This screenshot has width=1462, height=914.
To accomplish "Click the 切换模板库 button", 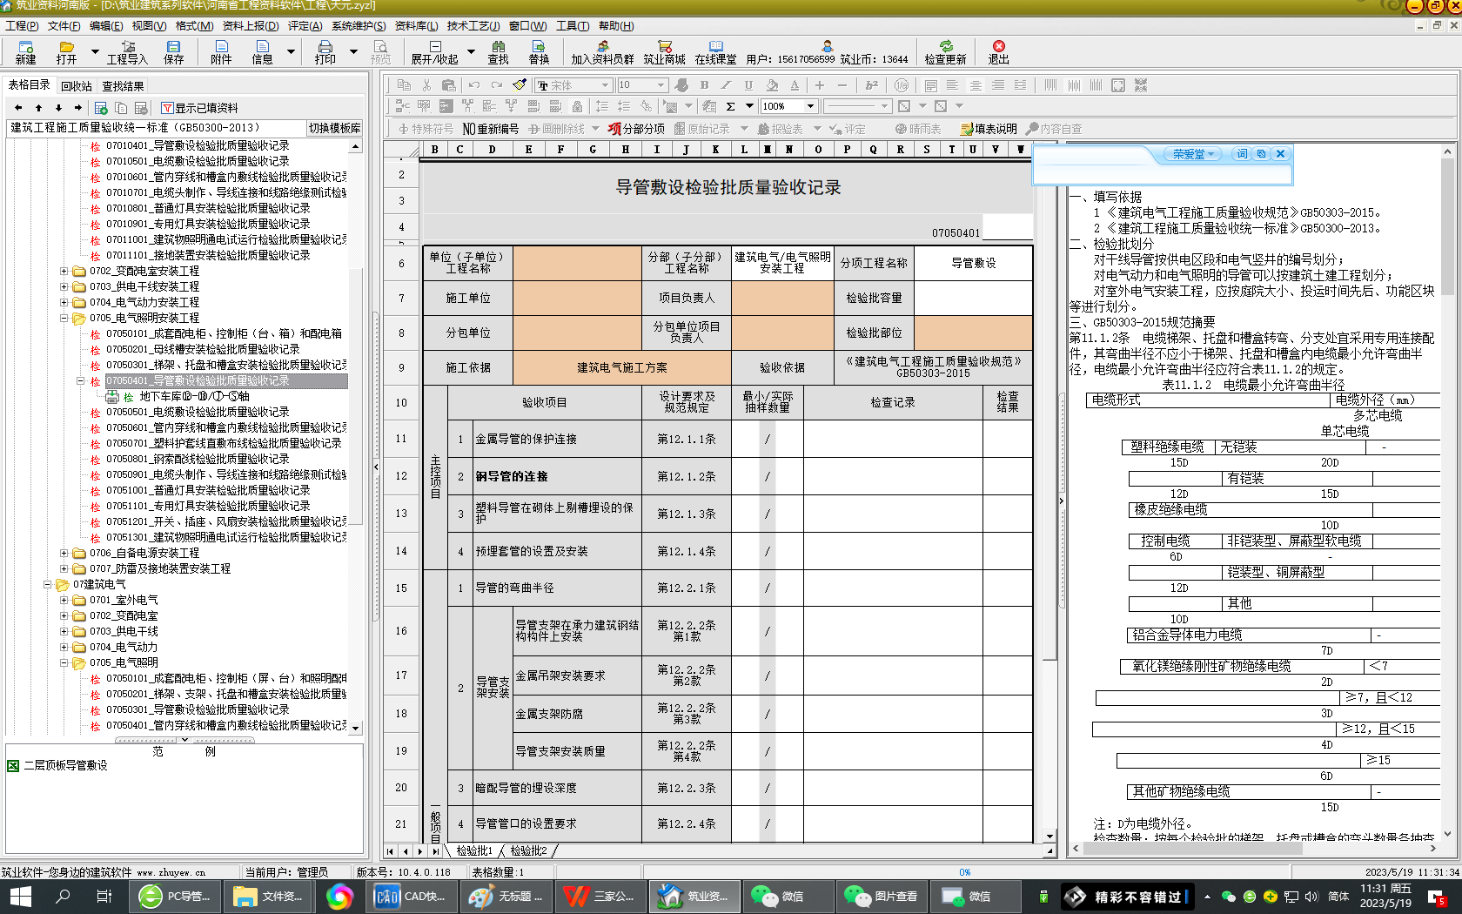I will point(335,128).
